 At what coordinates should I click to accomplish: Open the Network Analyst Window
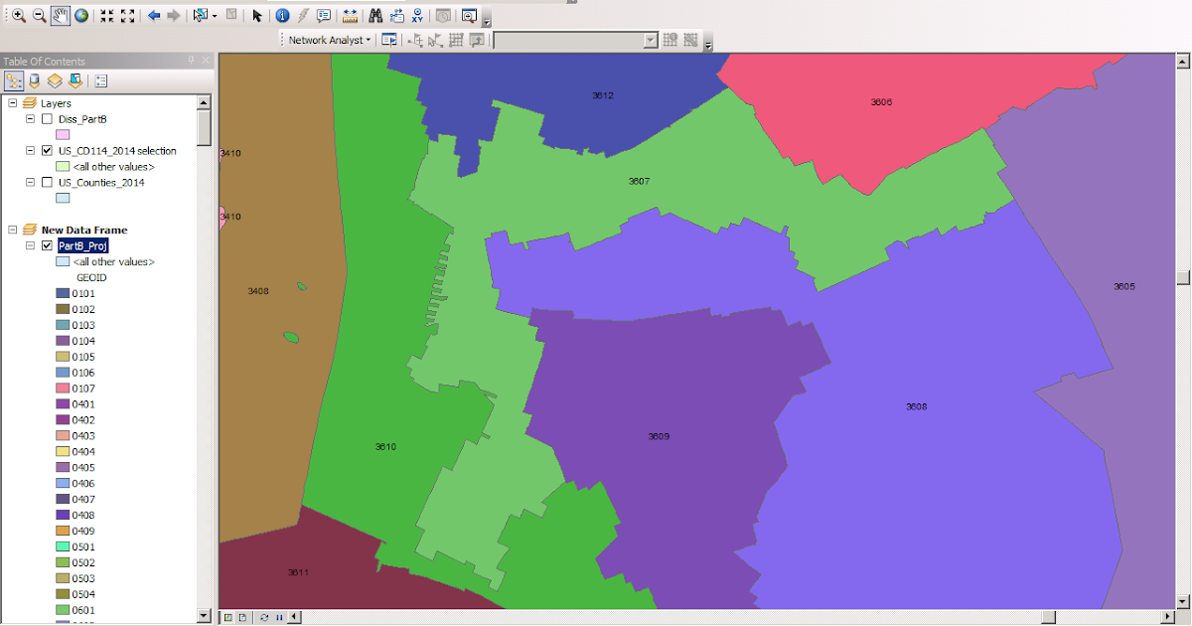[387, 40]
